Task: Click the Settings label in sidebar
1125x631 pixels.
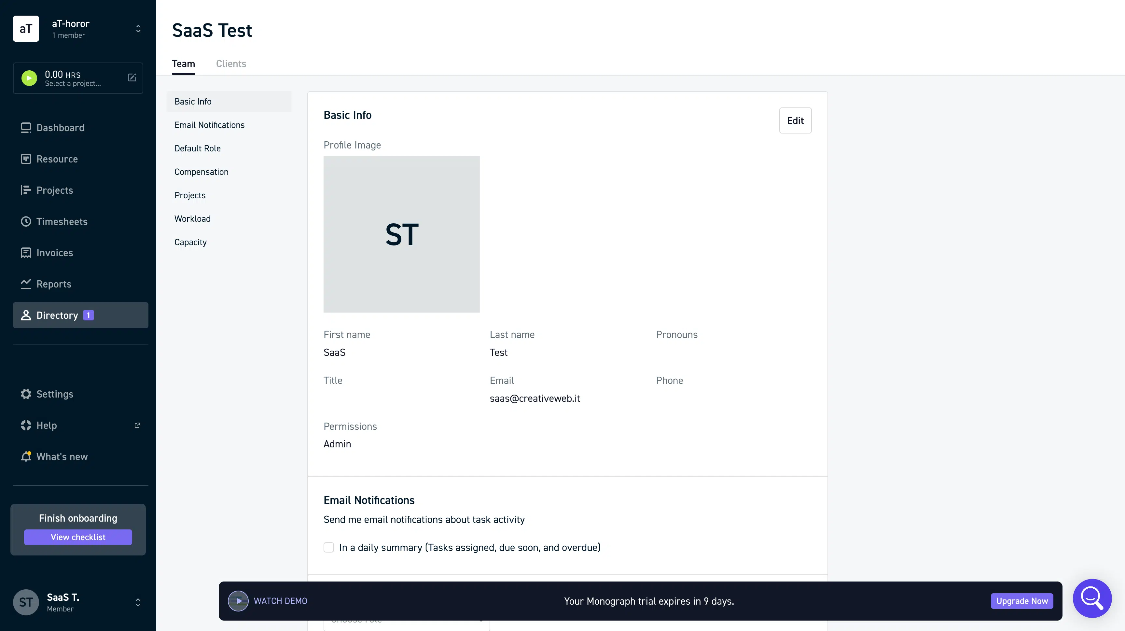Action: pyautogui.click(x=55, y=394)
